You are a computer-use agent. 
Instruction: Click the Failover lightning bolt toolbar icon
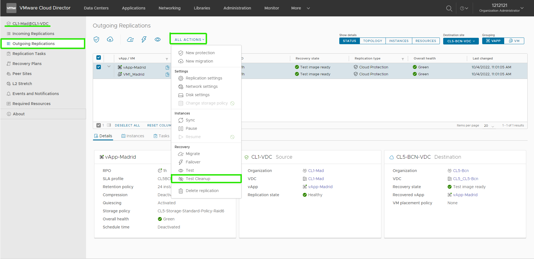(x=144, y=39)
